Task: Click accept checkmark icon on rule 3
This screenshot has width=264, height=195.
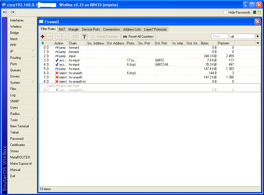Action: (57, 60)
